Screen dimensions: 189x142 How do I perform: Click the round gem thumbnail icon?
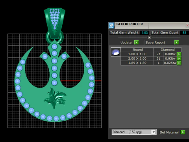click(116, 52)
